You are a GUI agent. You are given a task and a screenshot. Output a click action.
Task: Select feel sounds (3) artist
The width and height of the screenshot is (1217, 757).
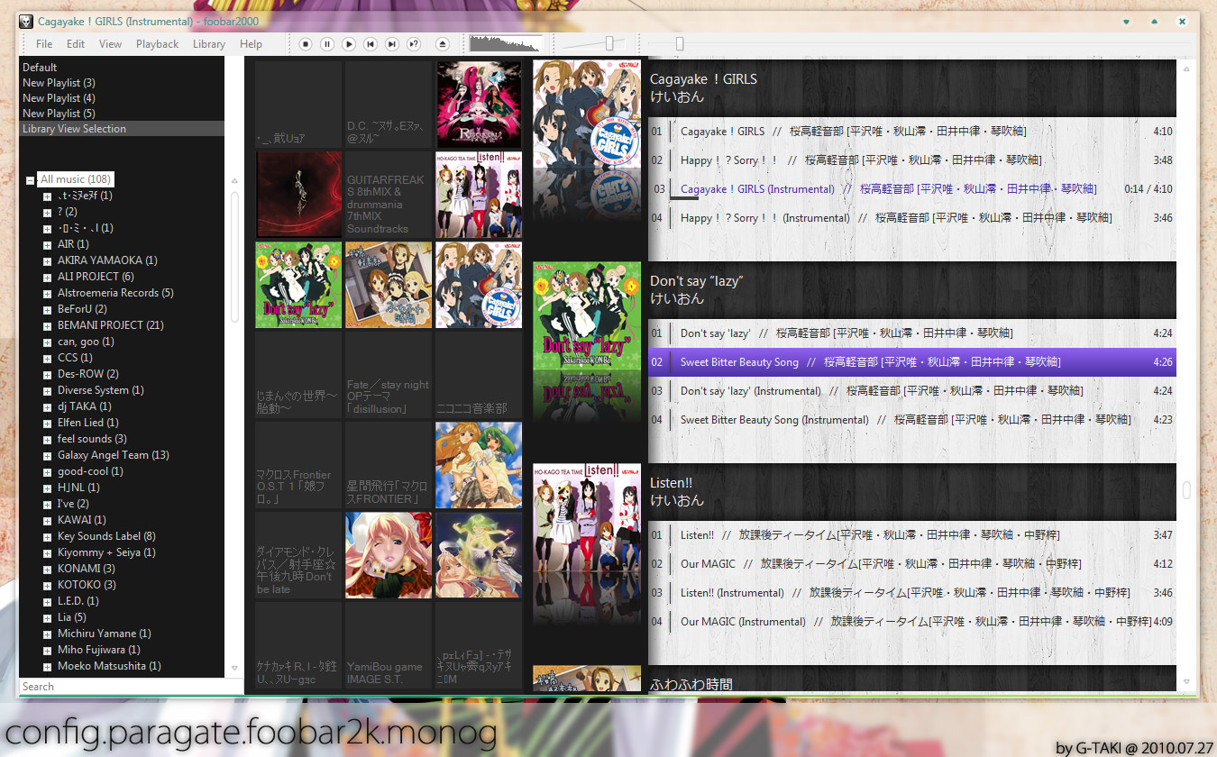92,439
